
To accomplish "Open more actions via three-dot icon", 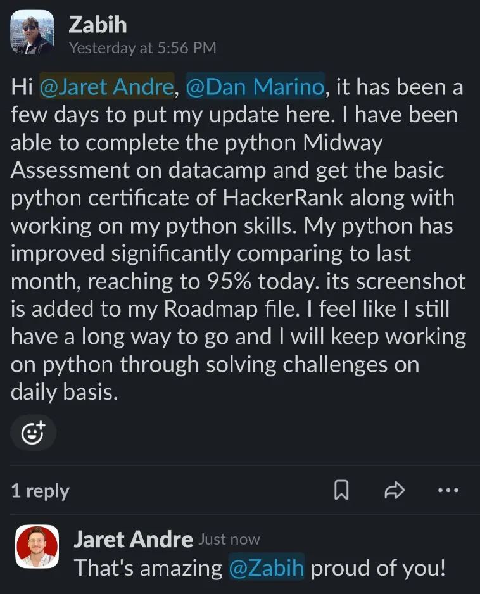I will pos(448,490).
